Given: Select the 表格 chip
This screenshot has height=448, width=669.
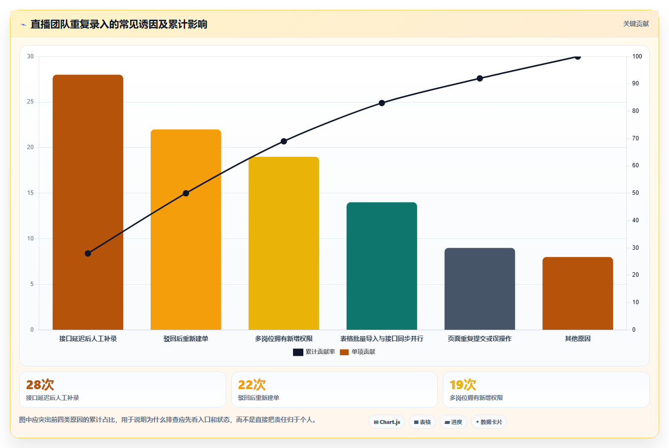Looking at the screenshot, I should pyautogui.click(x=422, y=422).
